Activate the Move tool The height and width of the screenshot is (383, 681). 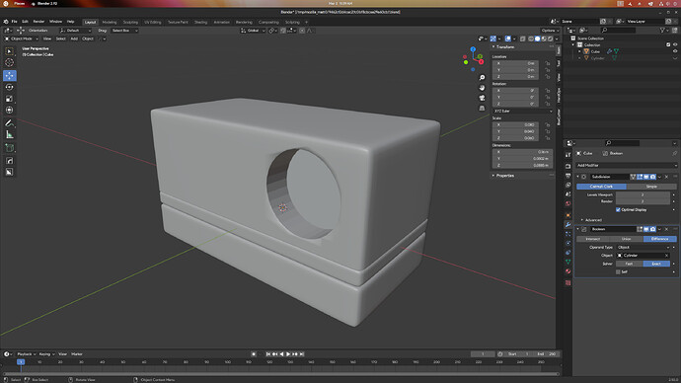click(x=9, y=76)
